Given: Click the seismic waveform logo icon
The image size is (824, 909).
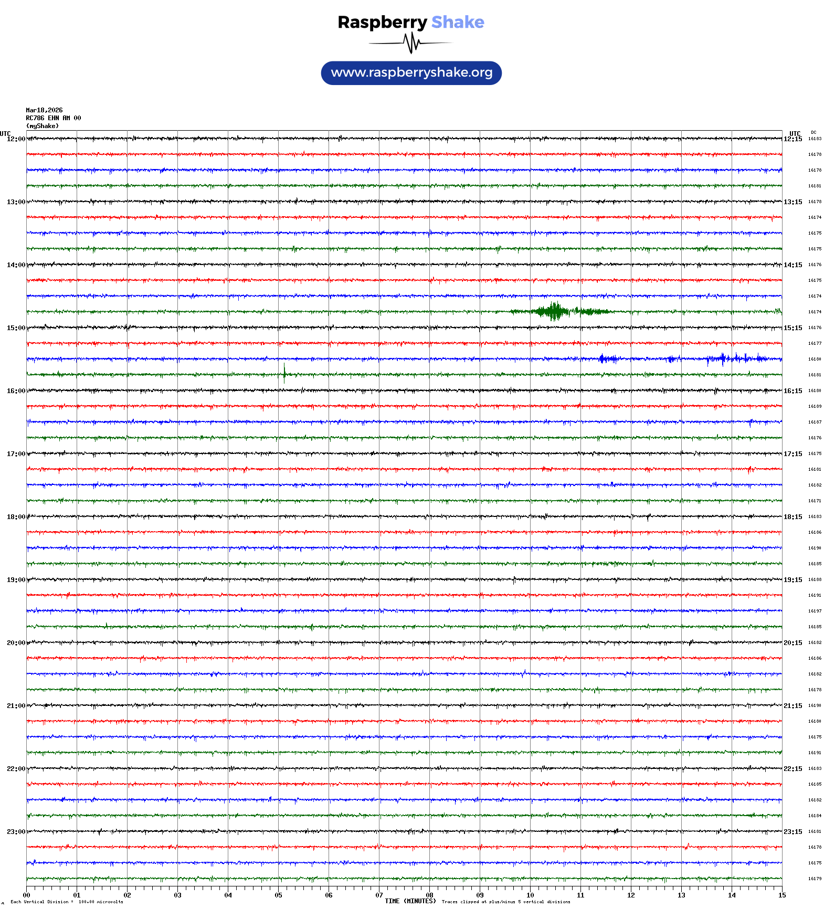Looking at the screenshot, I should tap(411, 43).
